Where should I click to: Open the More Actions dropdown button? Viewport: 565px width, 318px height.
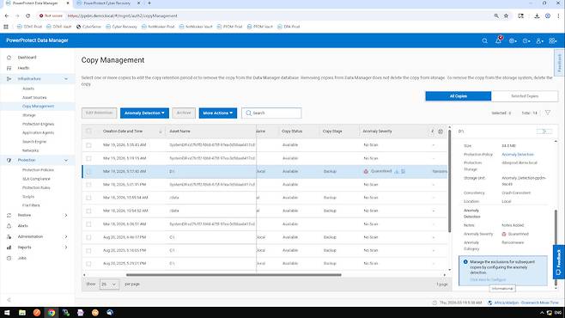coord(217,113)
